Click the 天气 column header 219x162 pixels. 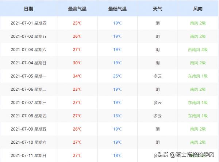158,9
